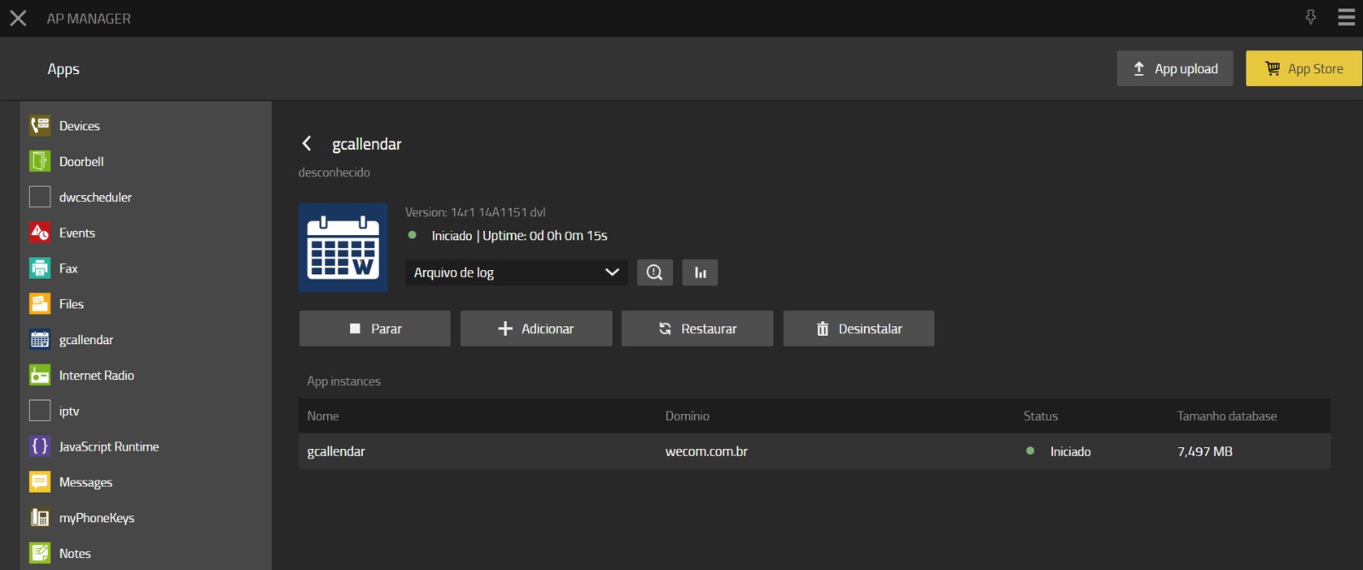Open the statistics bar chart button
The width and height of the screenshot is (1363, 570).
tap(699, 273)
